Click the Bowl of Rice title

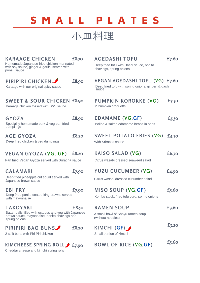(123, 244)
